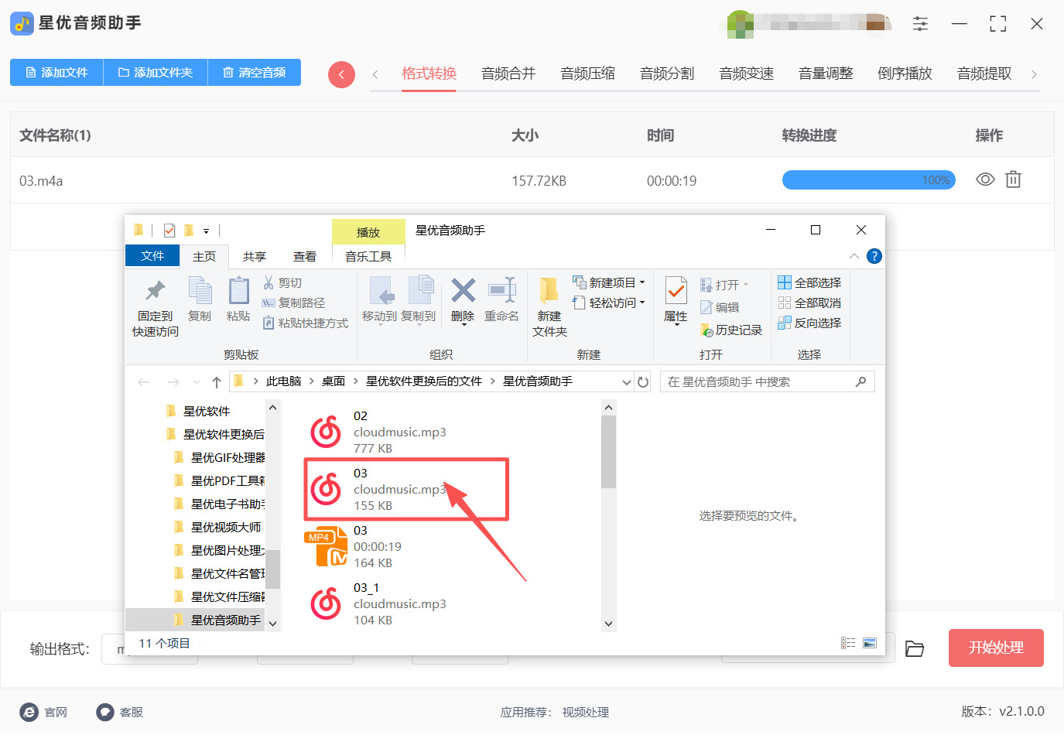
Task: Click the 清空音频 button
Action: [255, 73]
